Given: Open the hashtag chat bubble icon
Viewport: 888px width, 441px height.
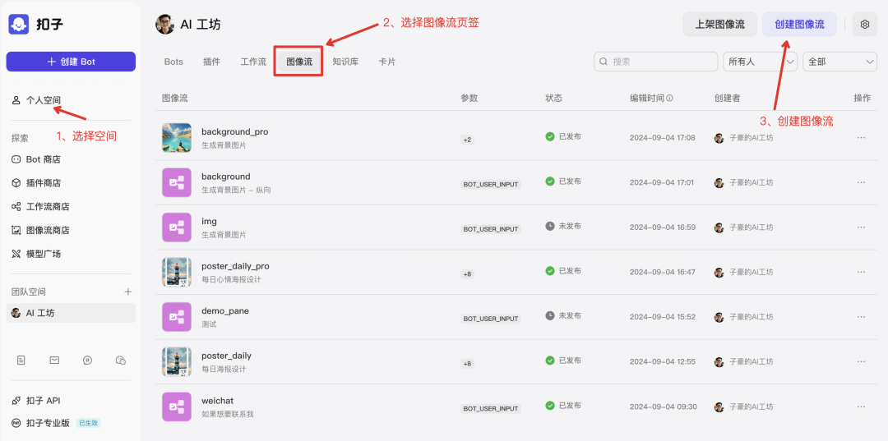Looking at the screenshot, I should pyautogui.click(x=87, y=361).
